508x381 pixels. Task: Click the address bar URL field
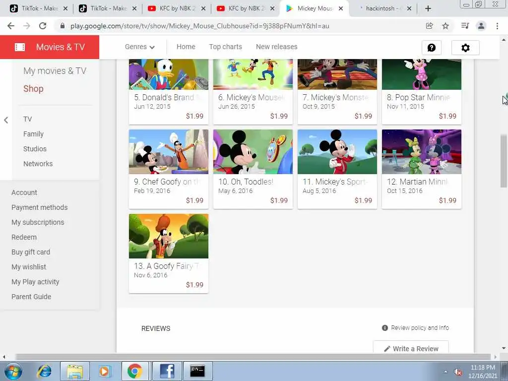pyautogui.click(x=199, y=26)
